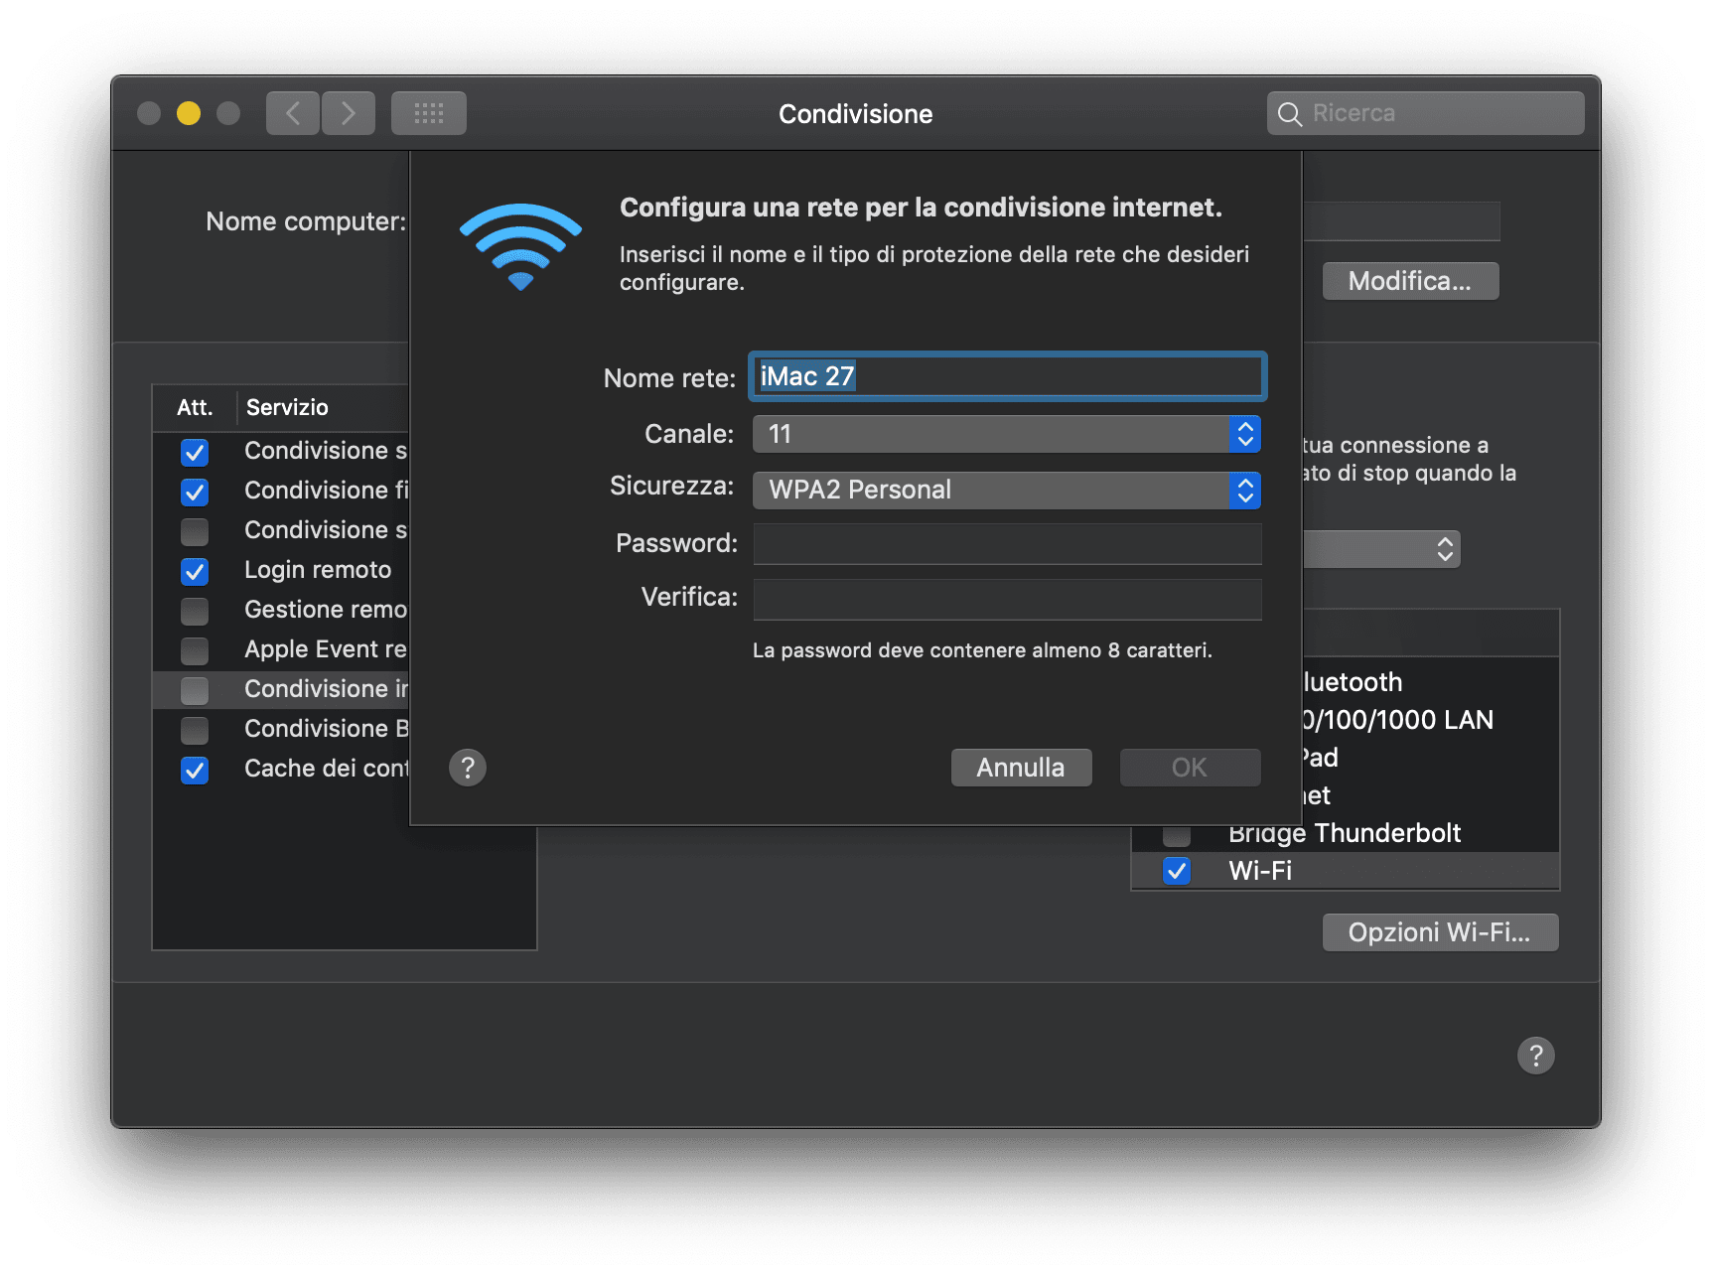Select the Login remoto service row
This screenshot has height=1275, width=1712.
(x=281, y=570)
